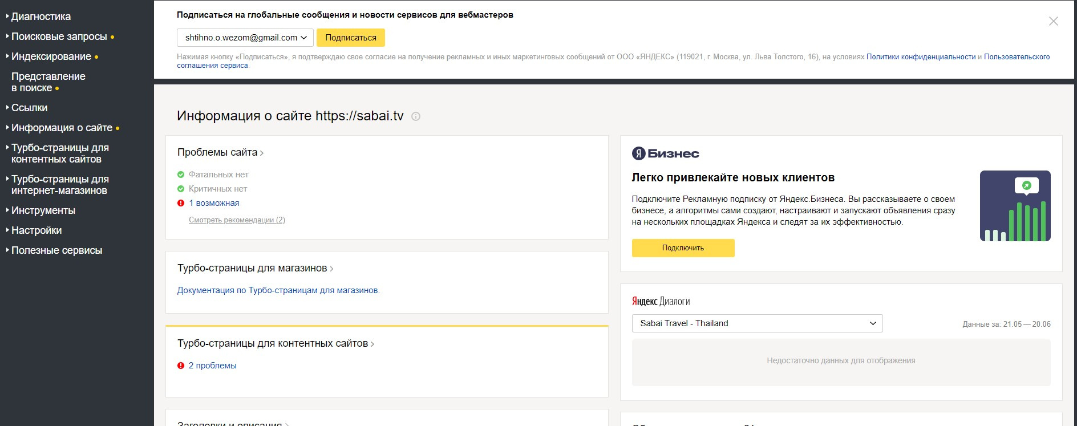Open the Sabai Travel - Thailand dropdown
This screenshot has width=1077, height=426.
(x=757, y=323)
